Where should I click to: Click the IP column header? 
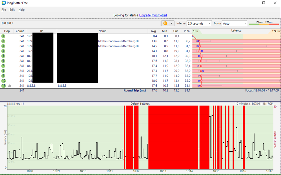[41, 31]
